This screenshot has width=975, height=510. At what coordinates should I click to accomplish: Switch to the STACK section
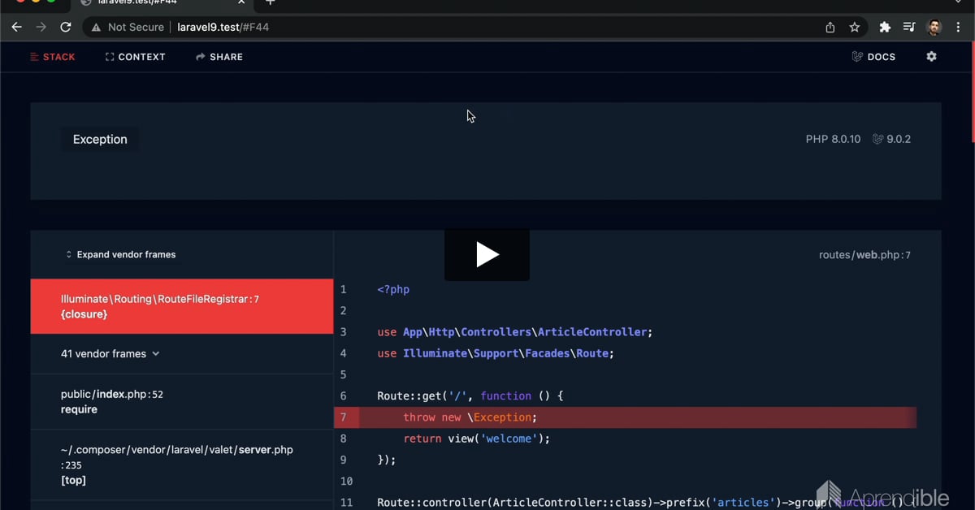(53, 57)
